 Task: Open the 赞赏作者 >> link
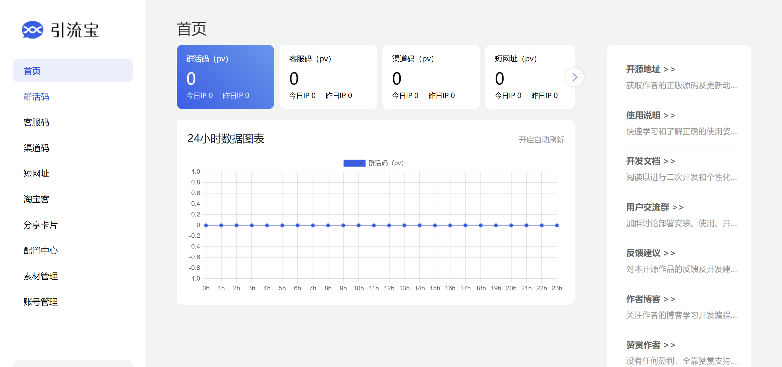[x=650, y=345]
